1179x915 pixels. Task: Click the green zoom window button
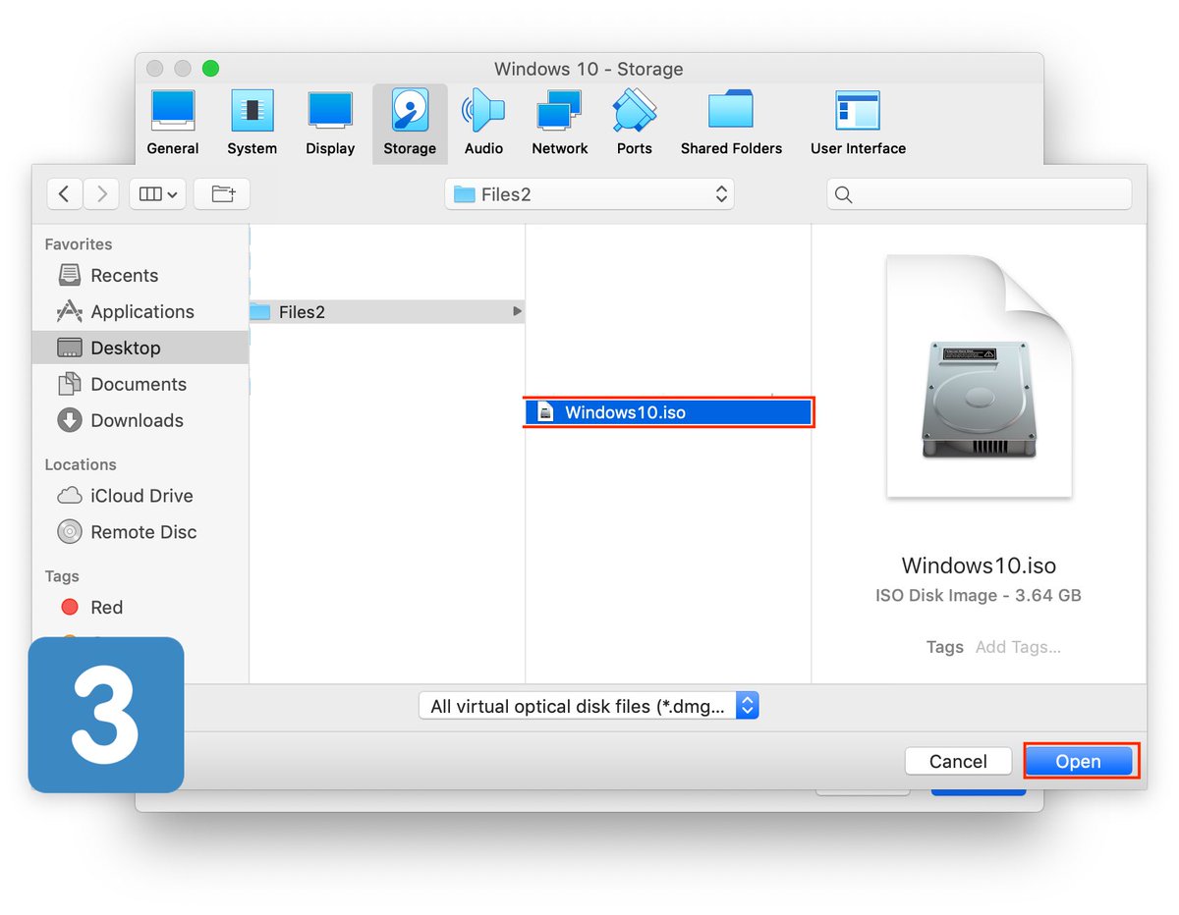210,69
